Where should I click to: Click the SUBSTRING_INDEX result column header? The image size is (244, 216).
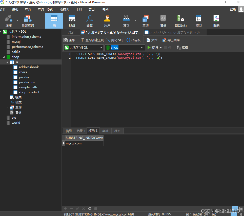pos(84,138)
